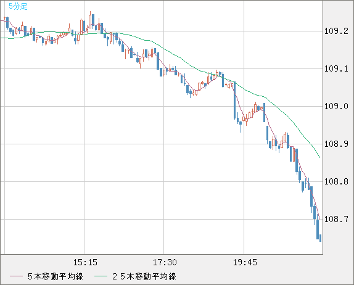Select the 25本移動平均線 legend text

pos(144,276)
